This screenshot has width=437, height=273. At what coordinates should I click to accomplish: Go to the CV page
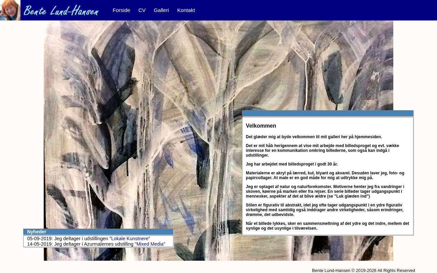tap(142, 10)
